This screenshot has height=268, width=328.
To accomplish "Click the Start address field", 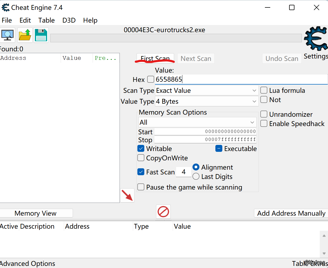I will [x=205, y=132].
